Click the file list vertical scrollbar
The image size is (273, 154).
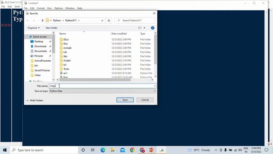[155, 49]
